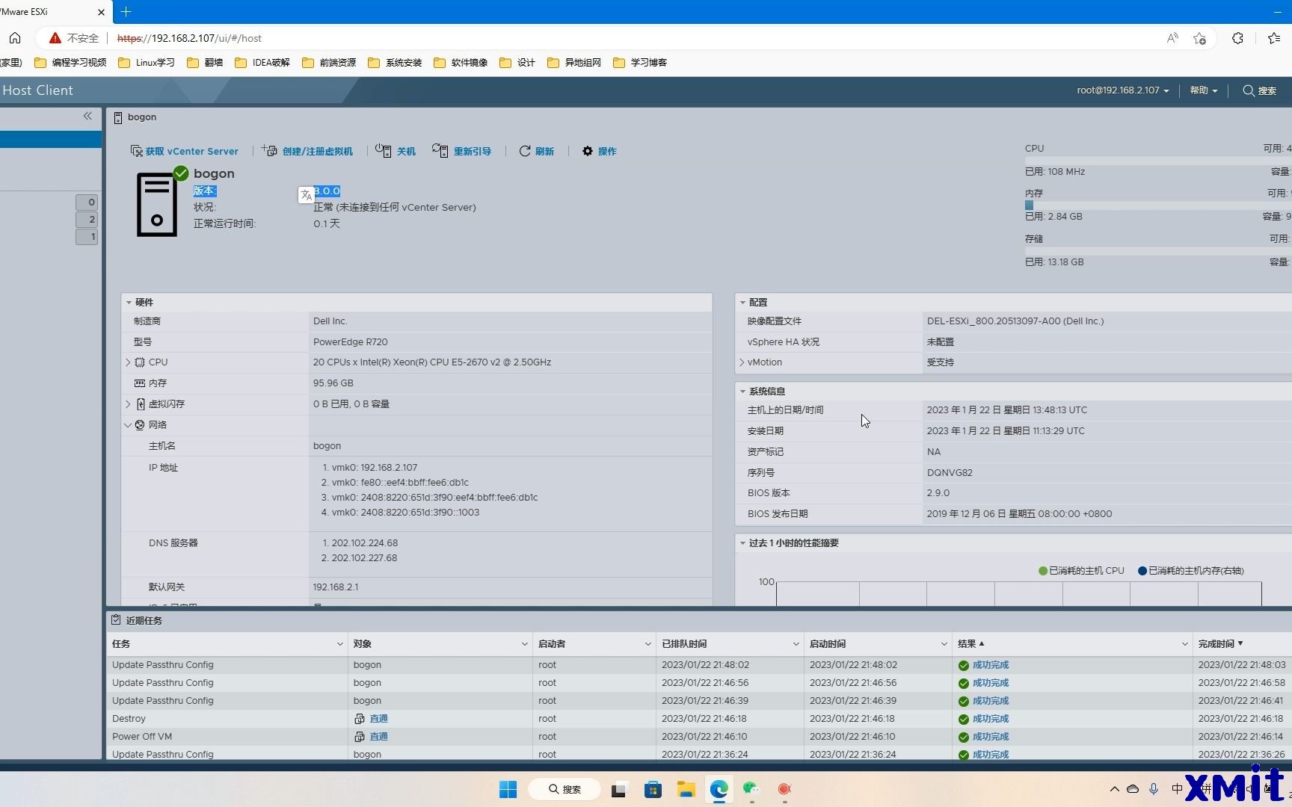Open File Explorer from taskbar

tap(686, 790)
